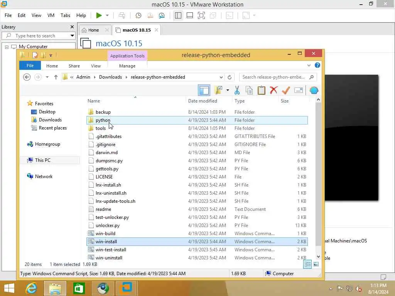The width and height of the screenshot is (395, 296).
Task: Select the unlocker.py file
Action: 196,225
